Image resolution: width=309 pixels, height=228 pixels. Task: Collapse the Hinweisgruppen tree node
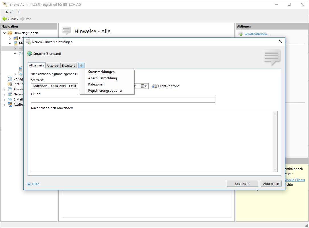(x=4, y=33)
